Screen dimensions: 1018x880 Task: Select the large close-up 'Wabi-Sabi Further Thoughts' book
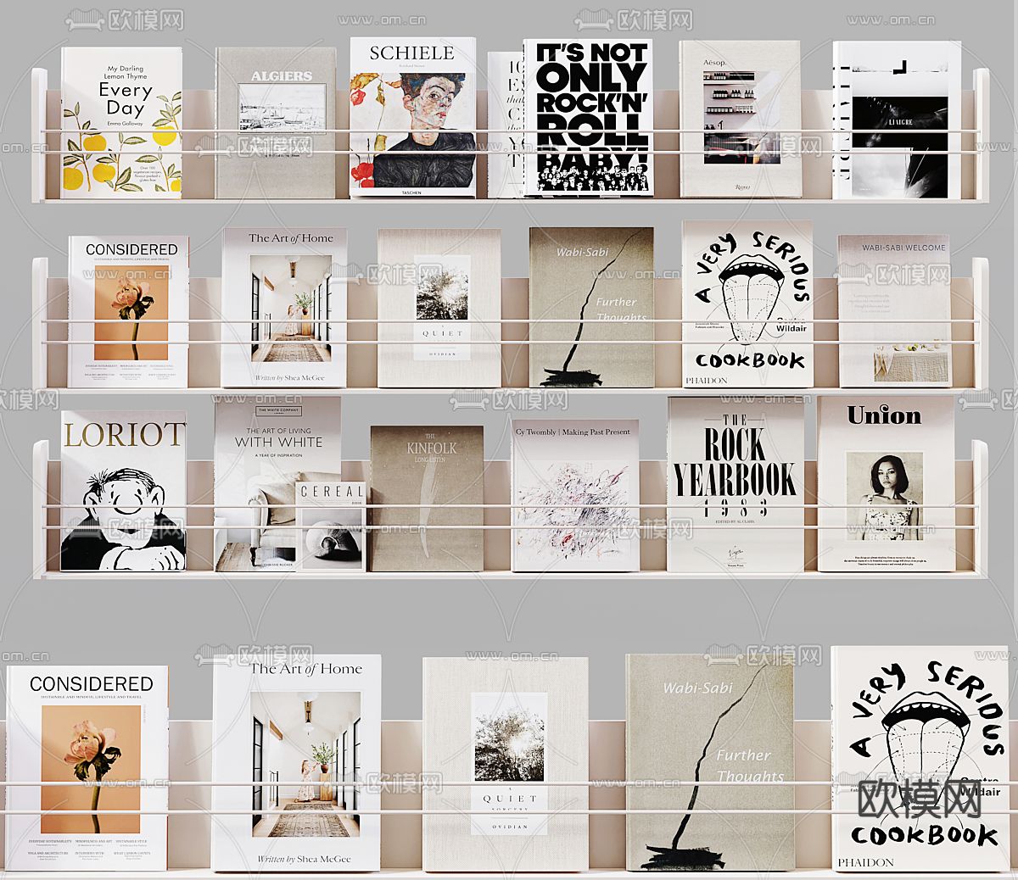(x=710, y=763)
